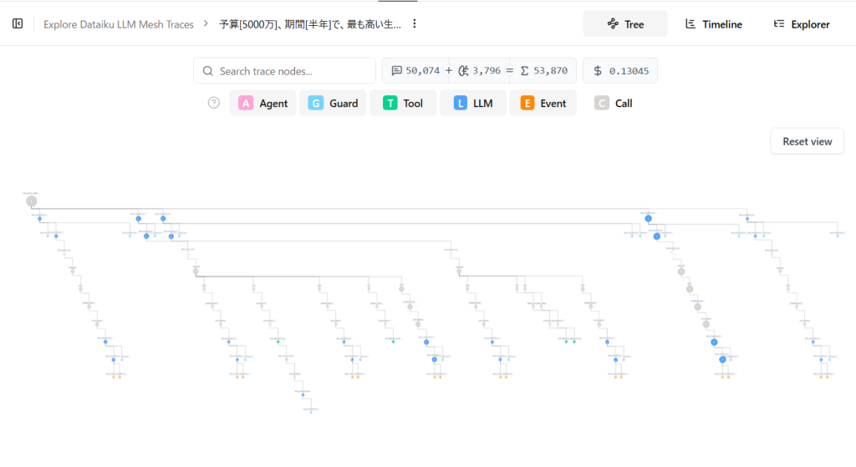856x467 pixels.
Task: Switch to the Explorer view tab
Action: (x=802, y=24)
